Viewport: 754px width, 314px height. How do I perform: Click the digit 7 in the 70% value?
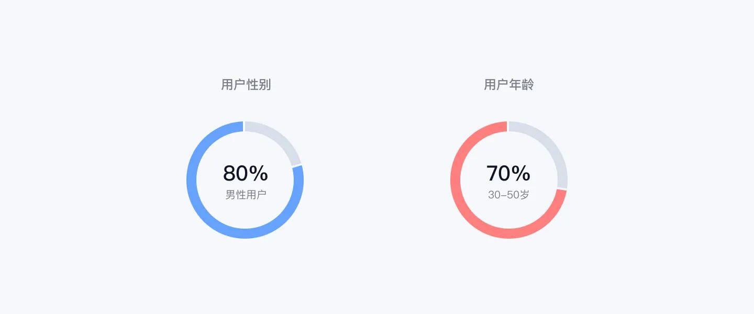(x=493, y=173)
